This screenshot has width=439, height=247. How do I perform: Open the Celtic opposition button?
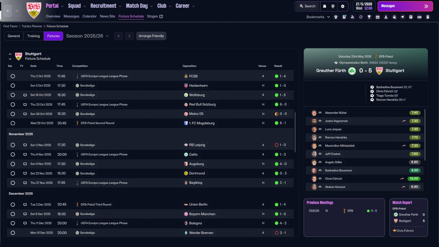191,155
